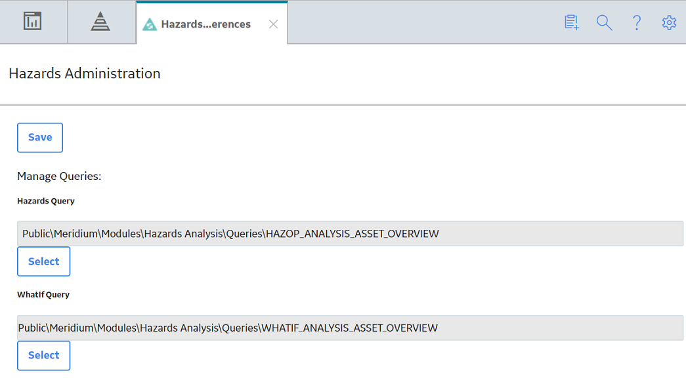Click the Manage Queries label
Image resolution: width=686 pixels, height=390 pixels.
(59, 176)
